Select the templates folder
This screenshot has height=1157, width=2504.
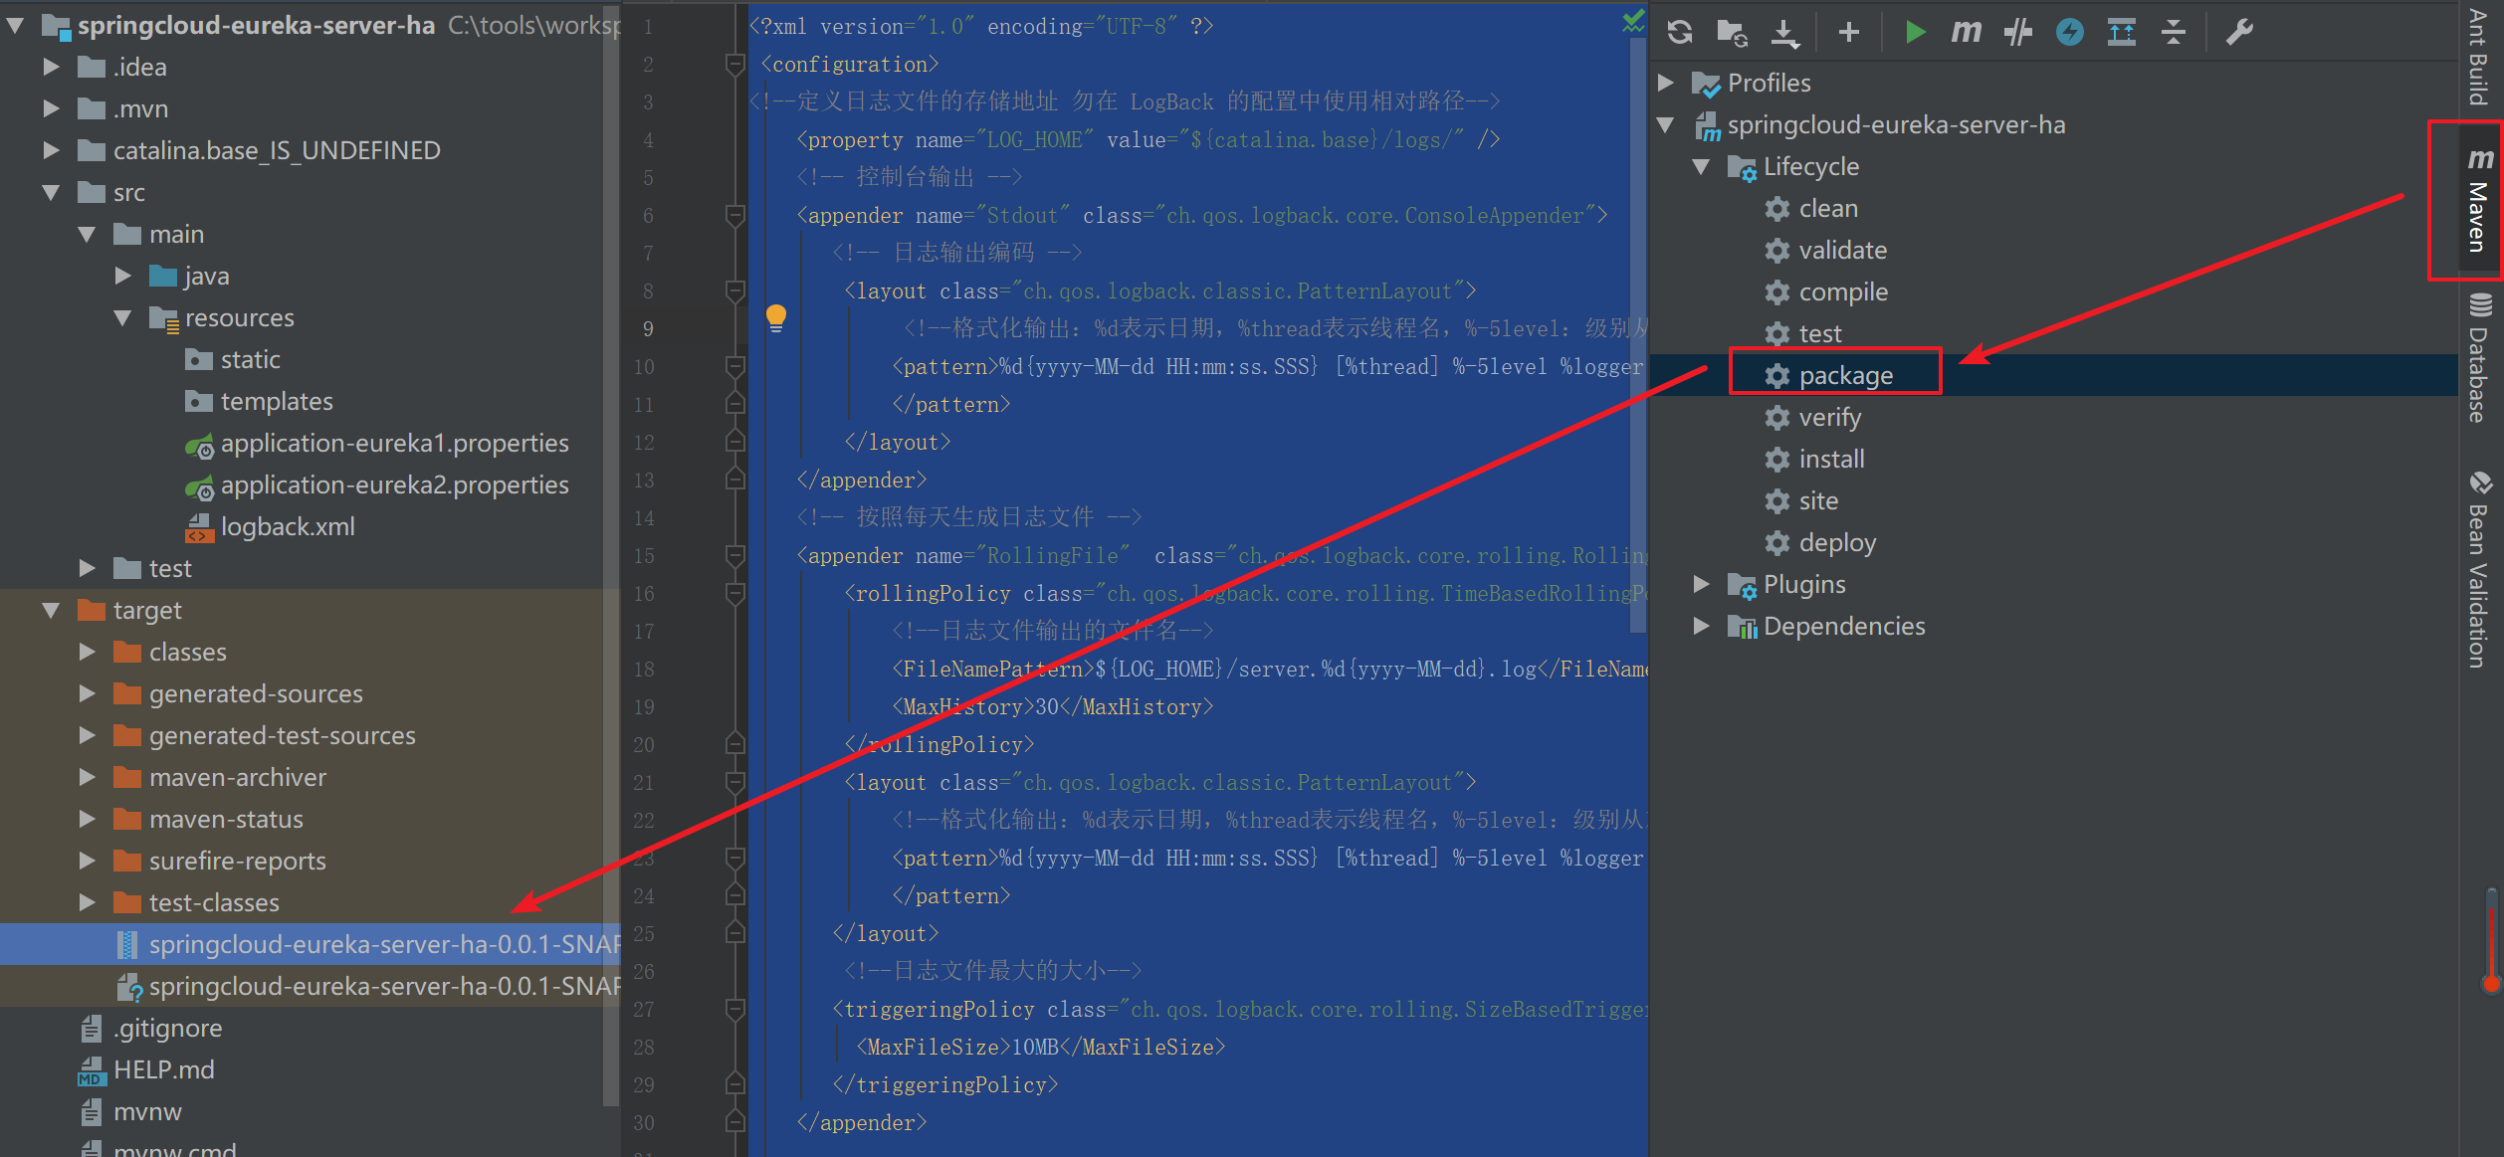pyautogui.click(x=259, y=401)
